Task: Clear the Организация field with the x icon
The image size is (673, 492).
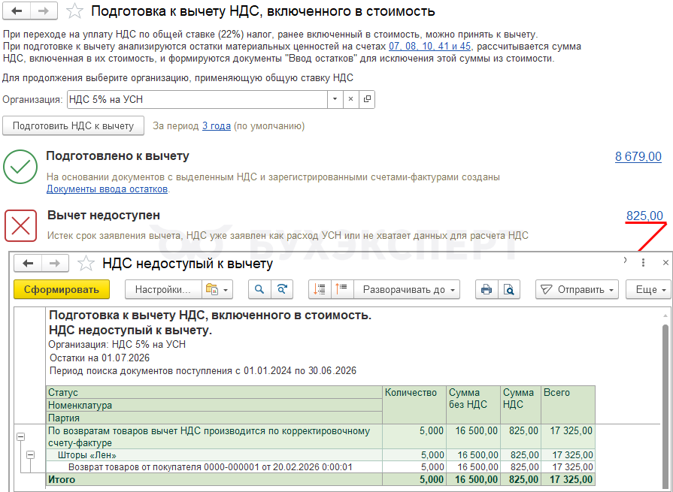Action: tap(350, 99)
